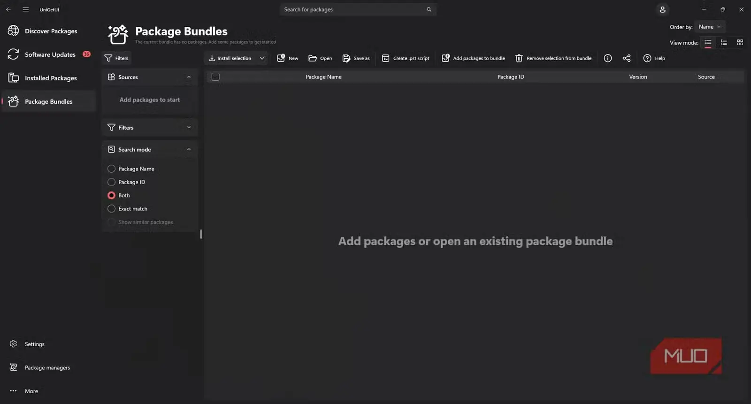This screenshot has width=751, height=404.
Task: Open Help from toolbar
Action: 654,58
